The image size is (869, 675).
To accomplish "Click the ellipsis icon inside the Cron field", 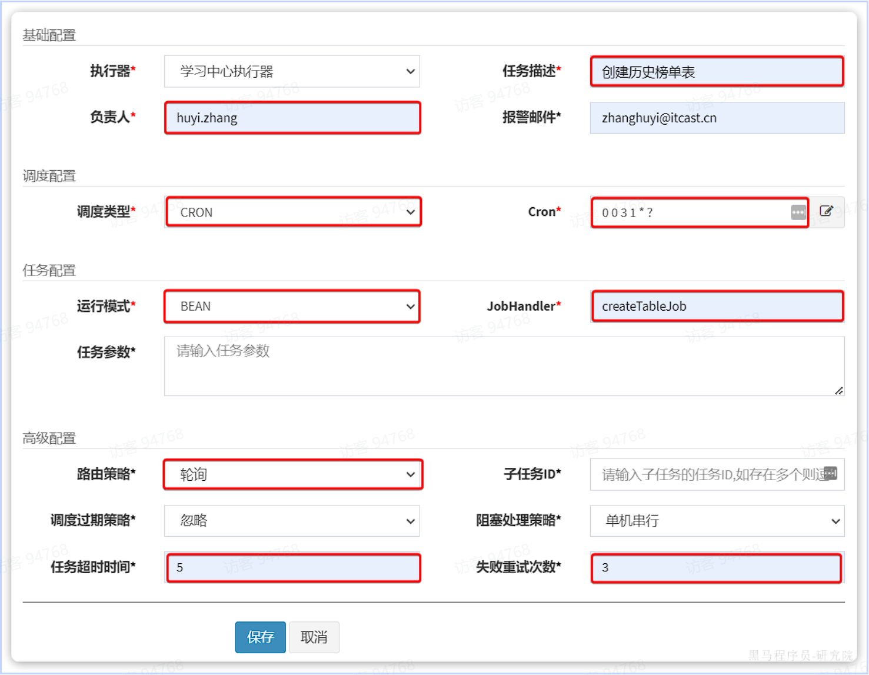I will point(798,212).
